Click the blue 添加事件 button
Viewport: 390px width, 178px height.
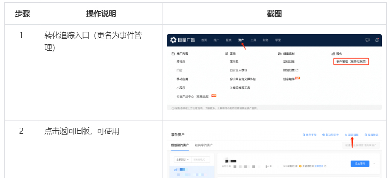360,164
